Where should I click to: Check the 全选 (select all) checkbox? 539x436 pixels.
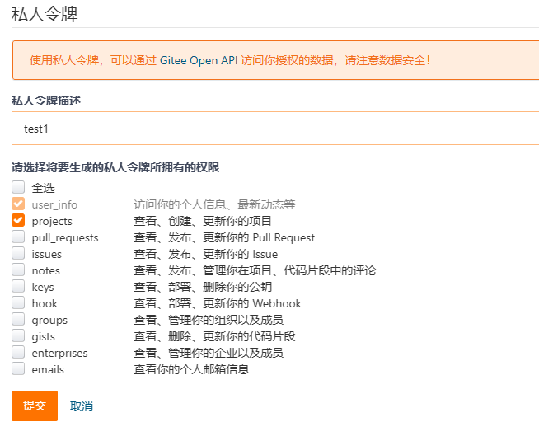[x=18, y=188]
